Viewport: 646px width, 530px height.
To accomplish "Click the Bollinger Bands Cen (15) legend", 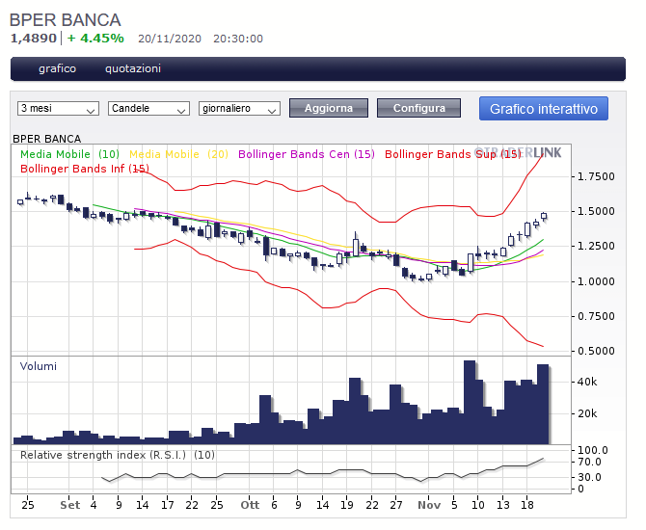I will tap(306, 154).
